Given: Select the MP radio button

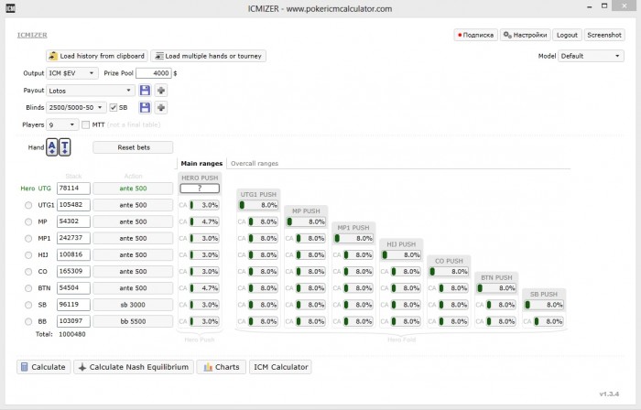Looking at the screenshot, I should point(28,221).
